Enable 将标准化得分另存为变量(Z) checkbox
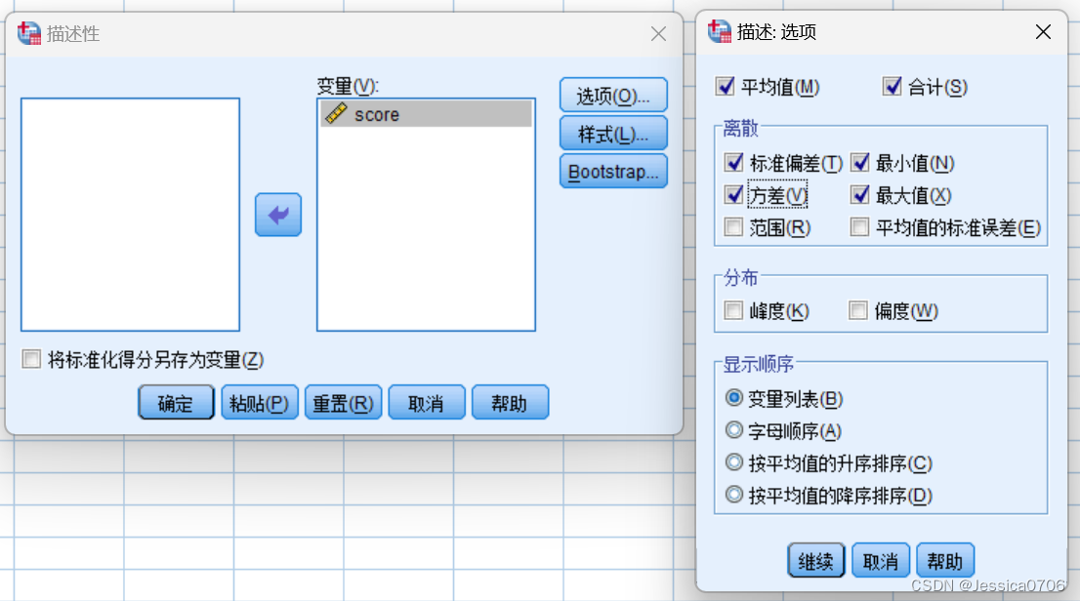Image resolution: width=1080 pixels, height=601 pixels. 31,359
